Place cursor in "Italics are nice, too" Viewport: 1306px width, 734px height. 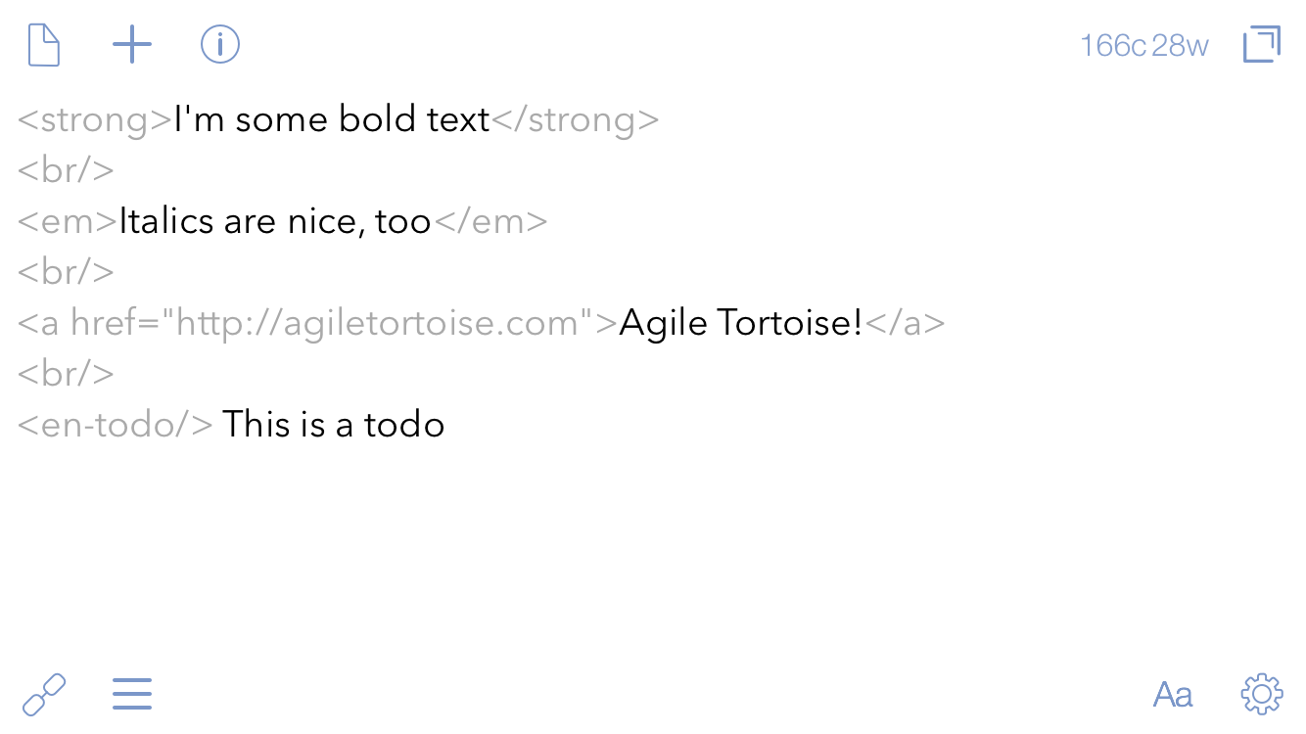coord(275,222)
